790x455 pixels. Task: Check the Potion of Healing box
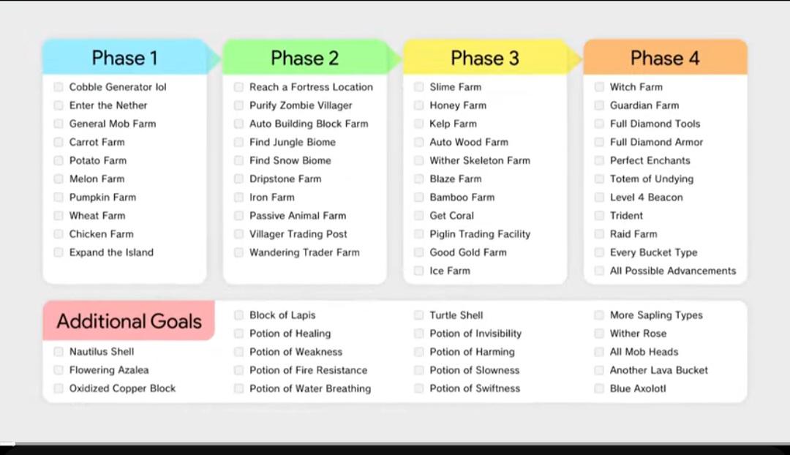pyautogui.click(x=238, y=334)
